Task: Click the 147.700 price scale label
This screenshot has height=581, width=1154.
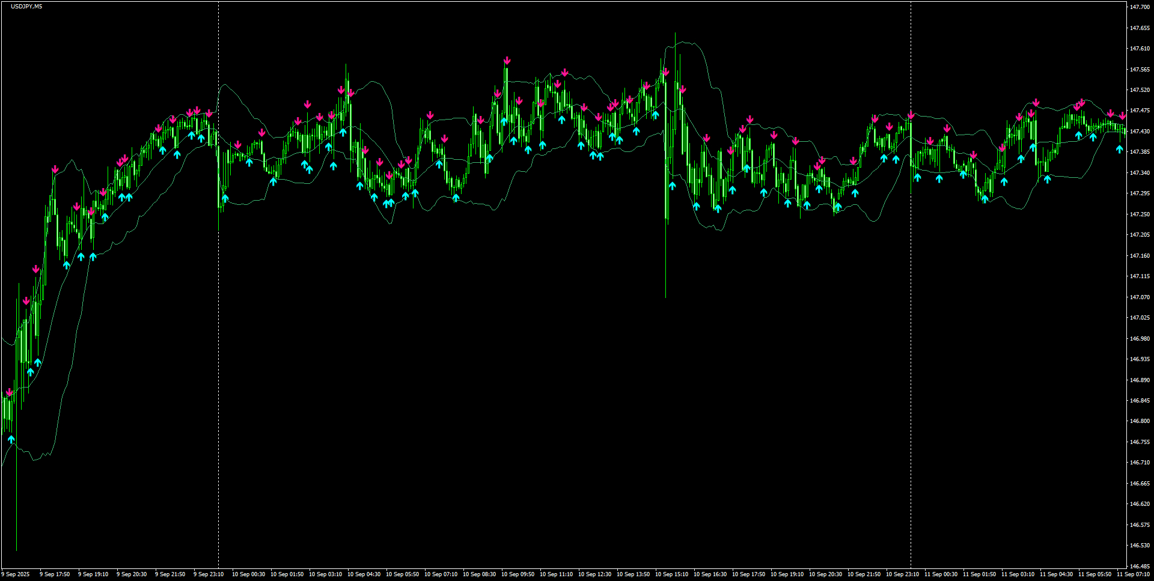Action: 1140,7
